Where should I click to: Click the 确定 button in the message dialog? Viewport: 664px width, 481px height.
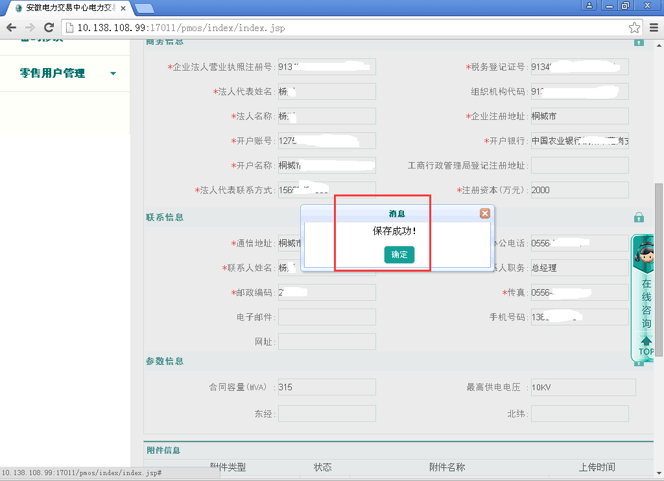399,255
